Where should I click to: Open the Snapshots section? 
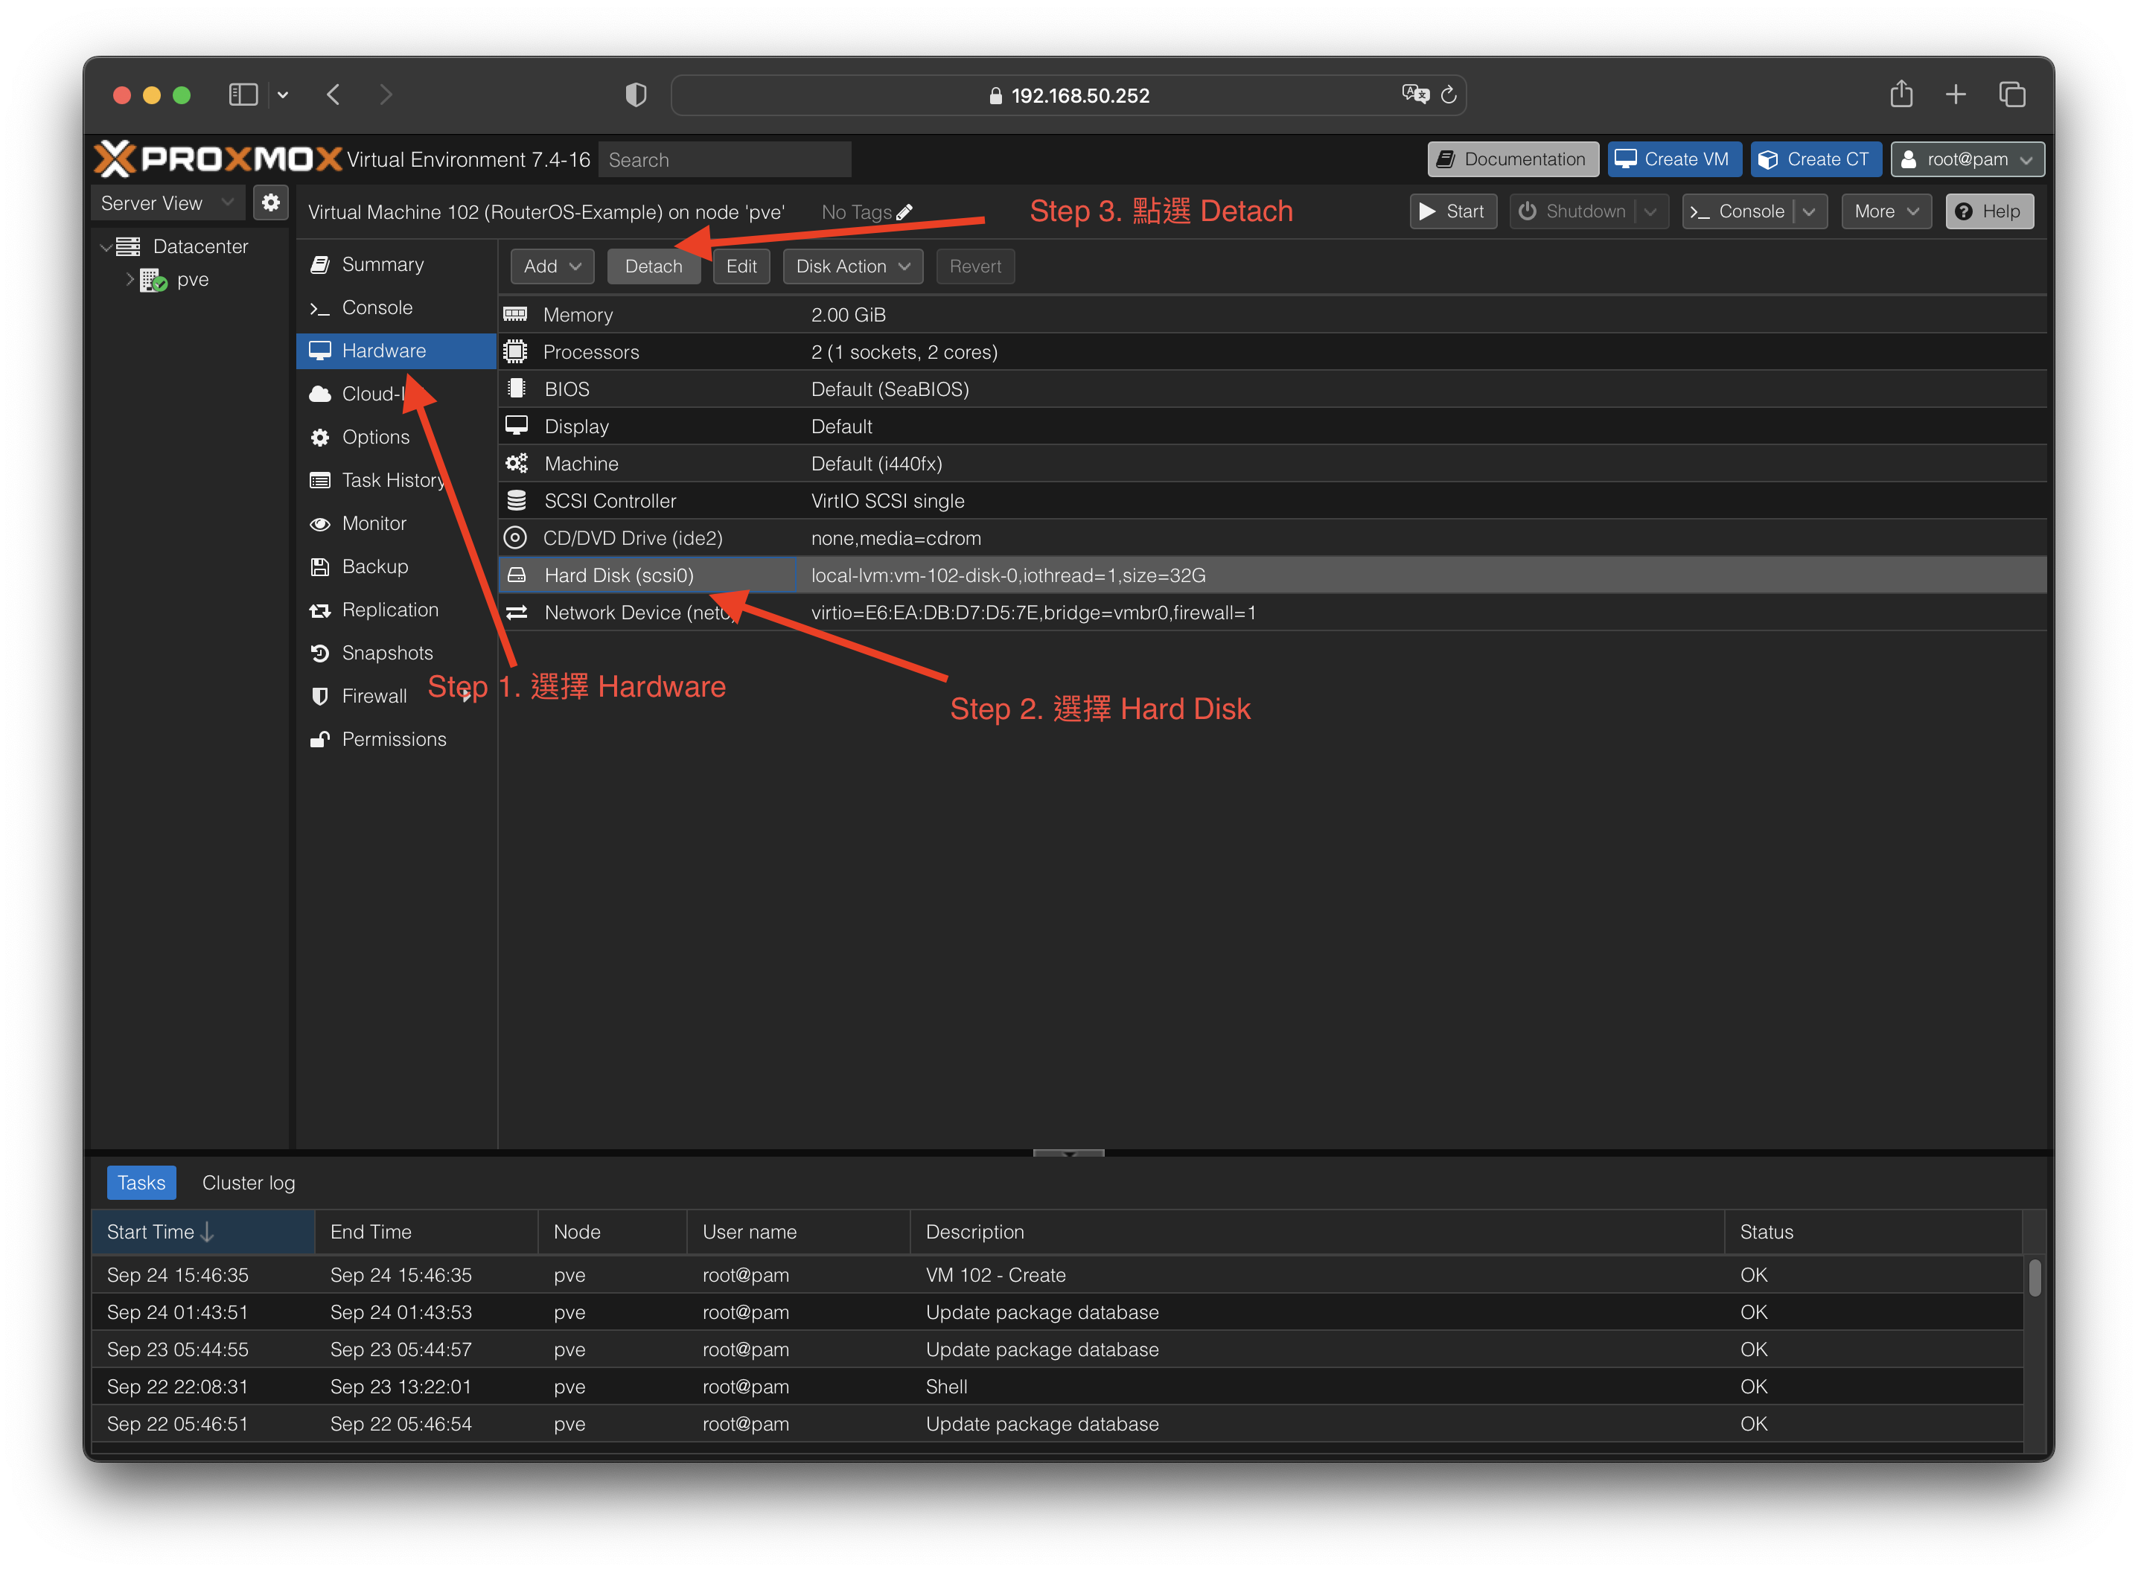(x=386, y=653)
